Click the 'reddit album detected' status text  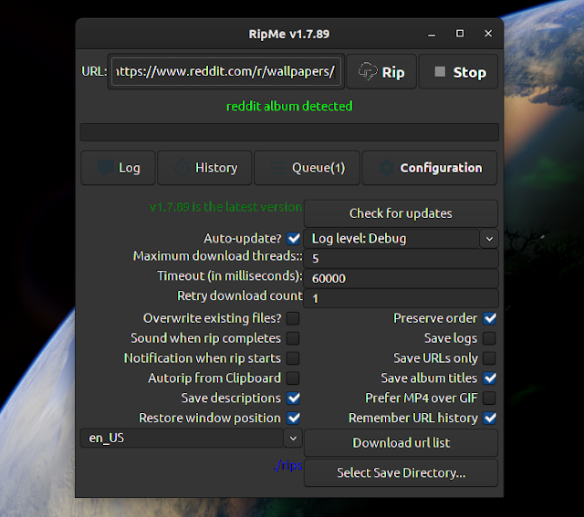tap(289, 107)
